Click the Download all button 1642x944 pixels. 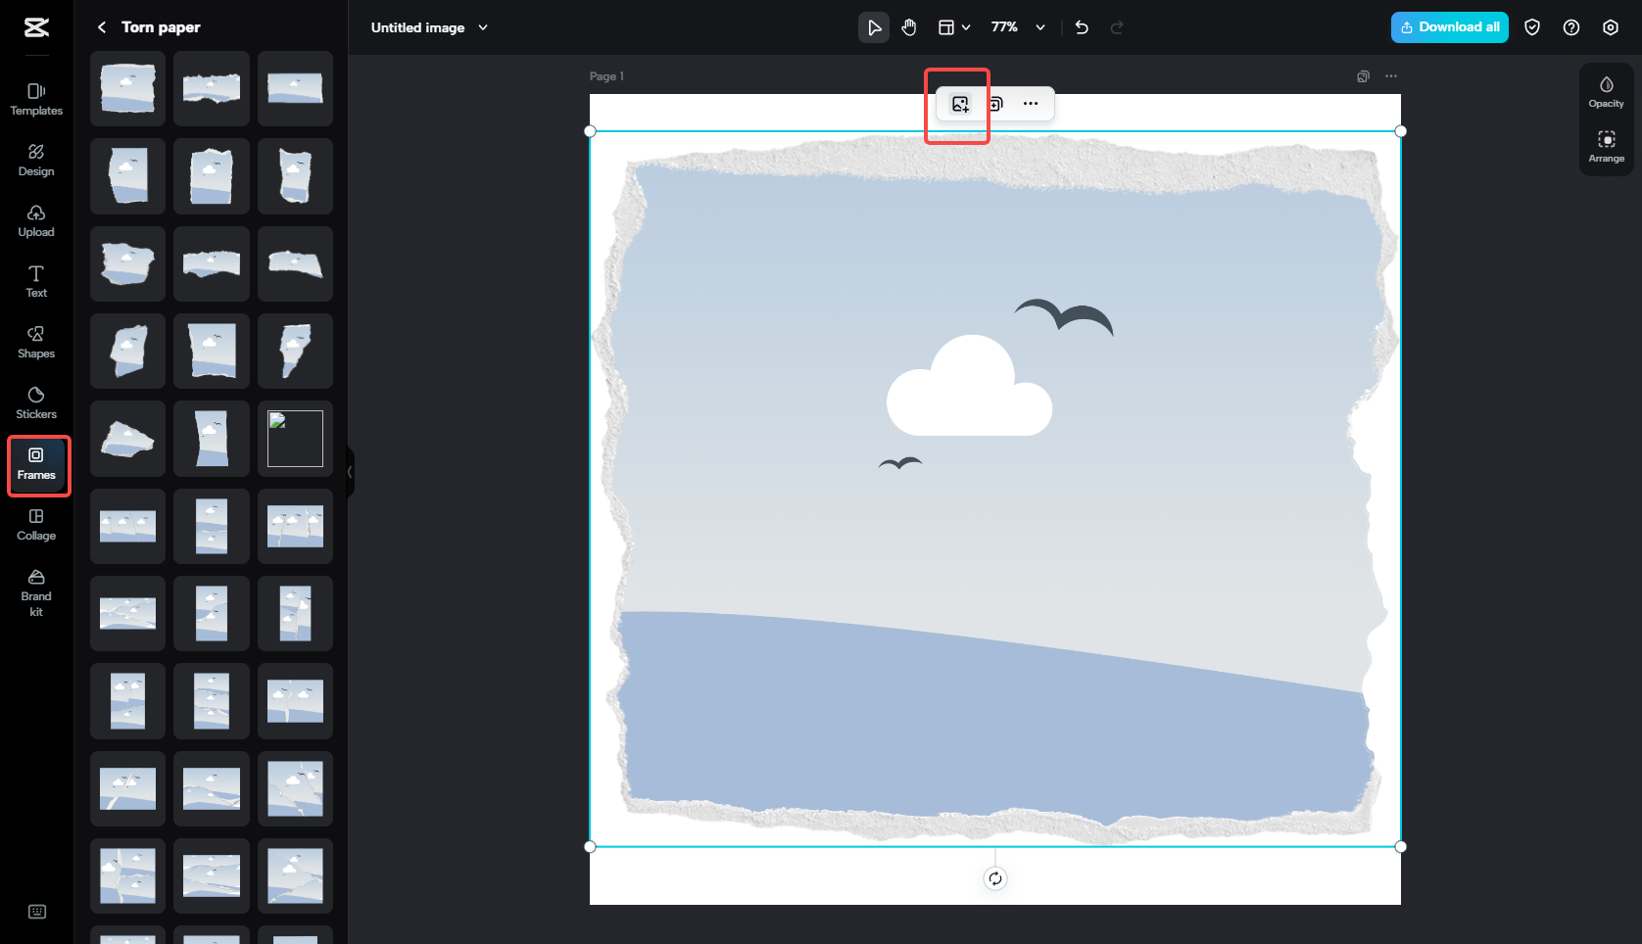coord(1449,27)
